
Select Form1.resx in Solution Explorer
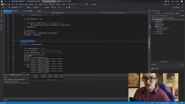(162, 30)
